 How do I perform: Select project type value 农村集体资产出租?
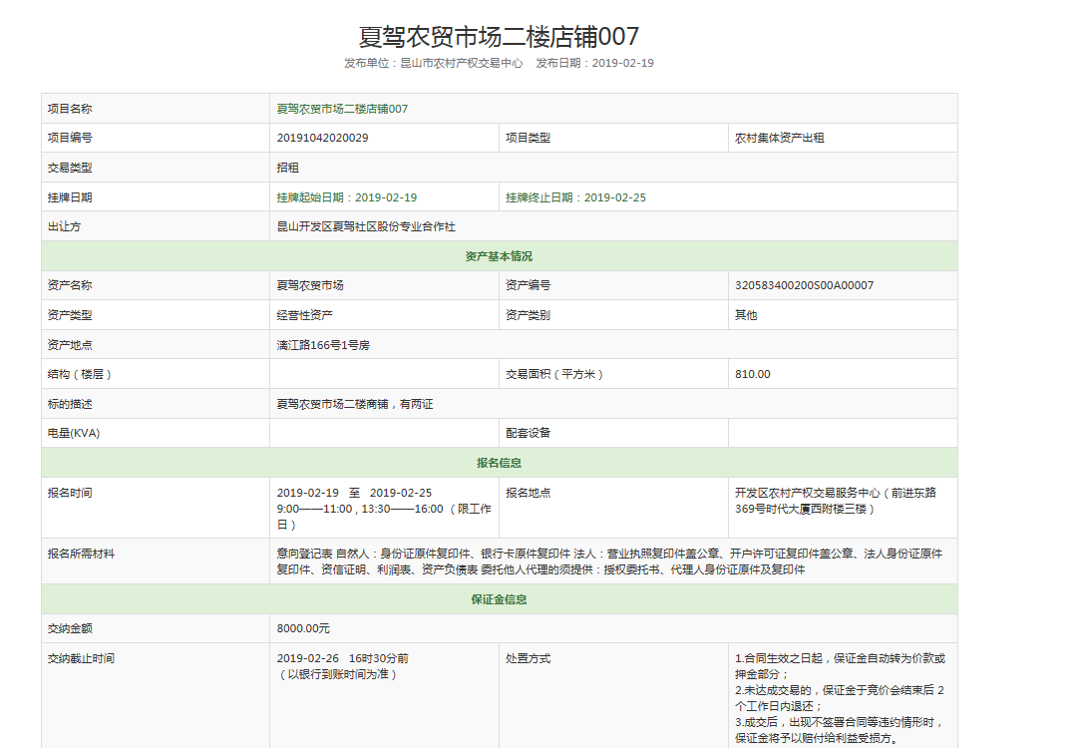[780, 138]
